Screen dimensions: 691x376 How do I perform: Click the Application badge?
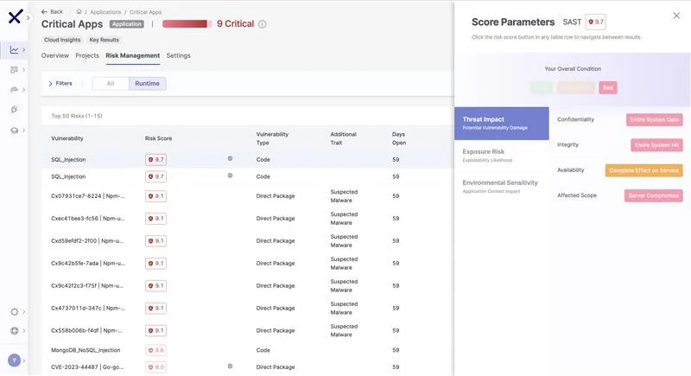click(126, 24)
